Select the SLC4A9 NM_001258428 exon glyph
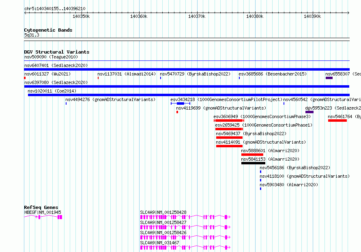 point(185,217)
